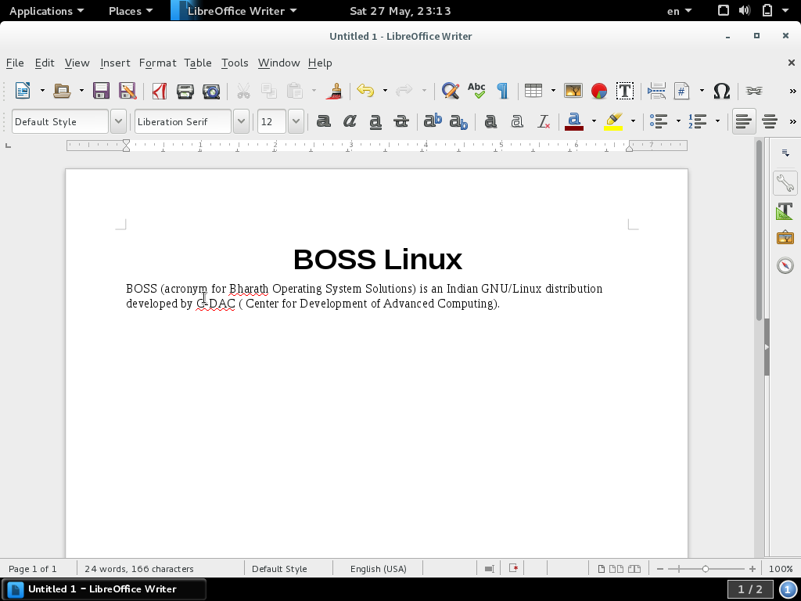
Task: Toggle Strikethrough formatting
Action: pos(401,121)
